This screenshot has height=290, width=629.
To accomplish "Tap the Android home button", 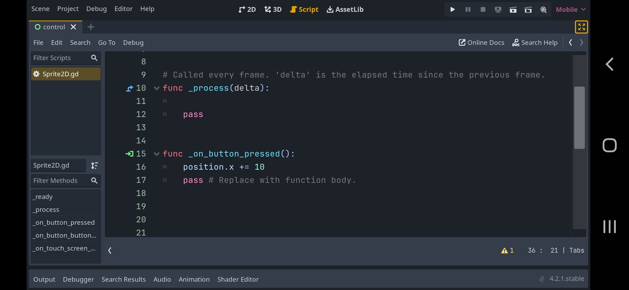I will coord(609,145).
